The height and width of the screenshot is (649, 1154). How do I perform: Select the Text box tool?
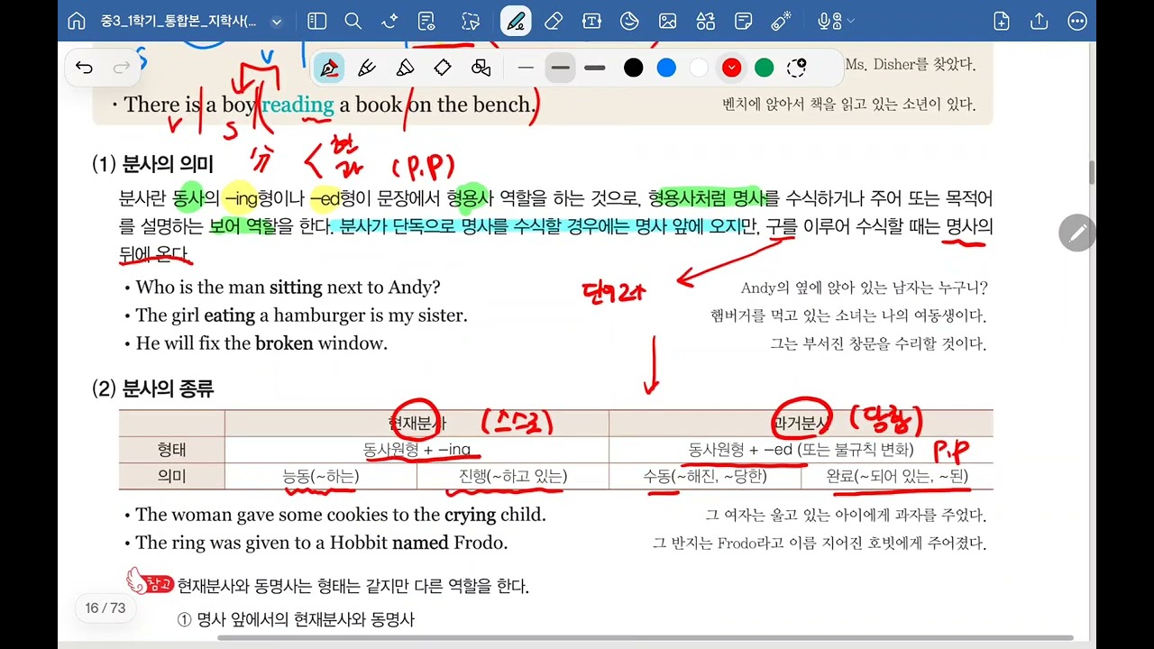tap(591, 21)
